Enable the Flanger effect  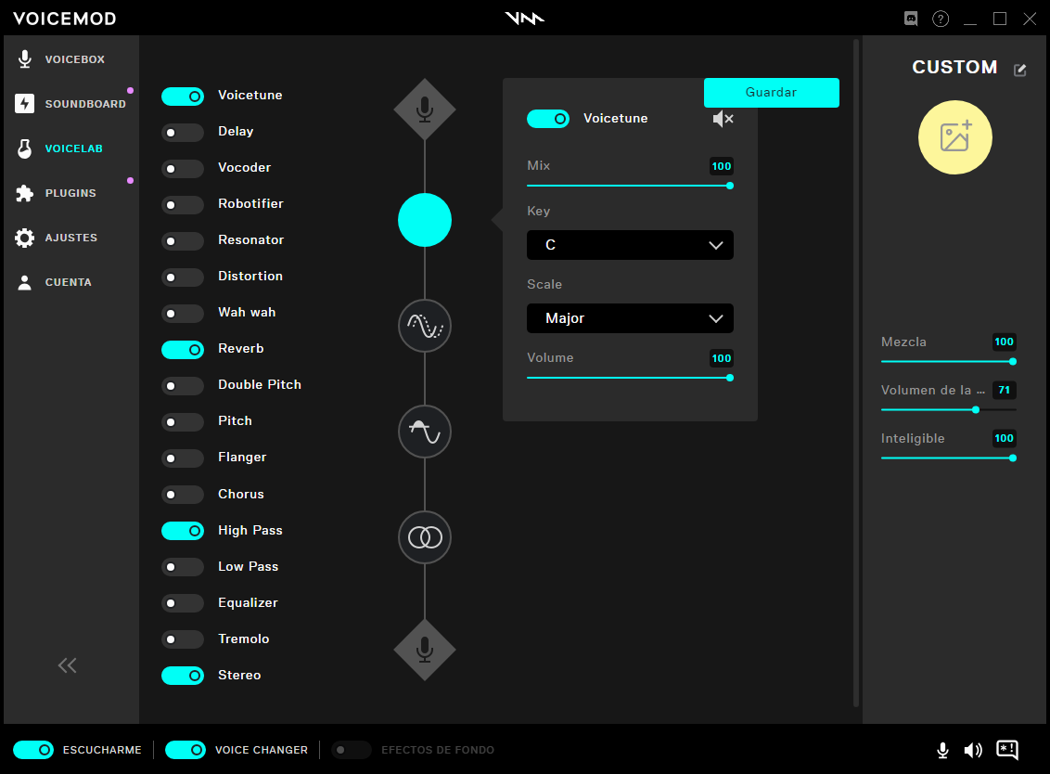tap(183, 458)
